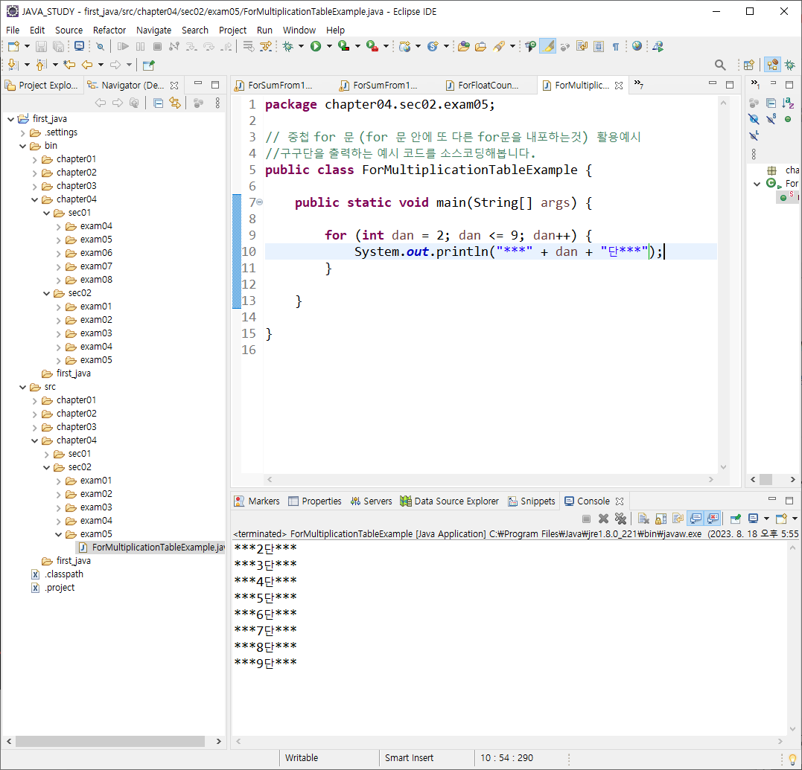Close the ForMultiplic... editor tab
This screenshot has width=802, height=770.
point(619,86)
